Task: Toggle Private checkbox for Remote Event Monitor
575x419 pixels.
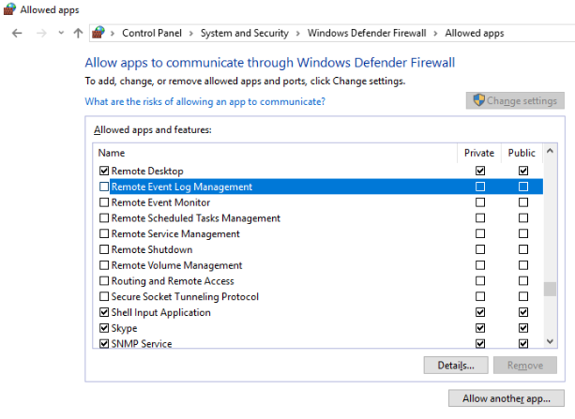Action: [x=480, y=202]
